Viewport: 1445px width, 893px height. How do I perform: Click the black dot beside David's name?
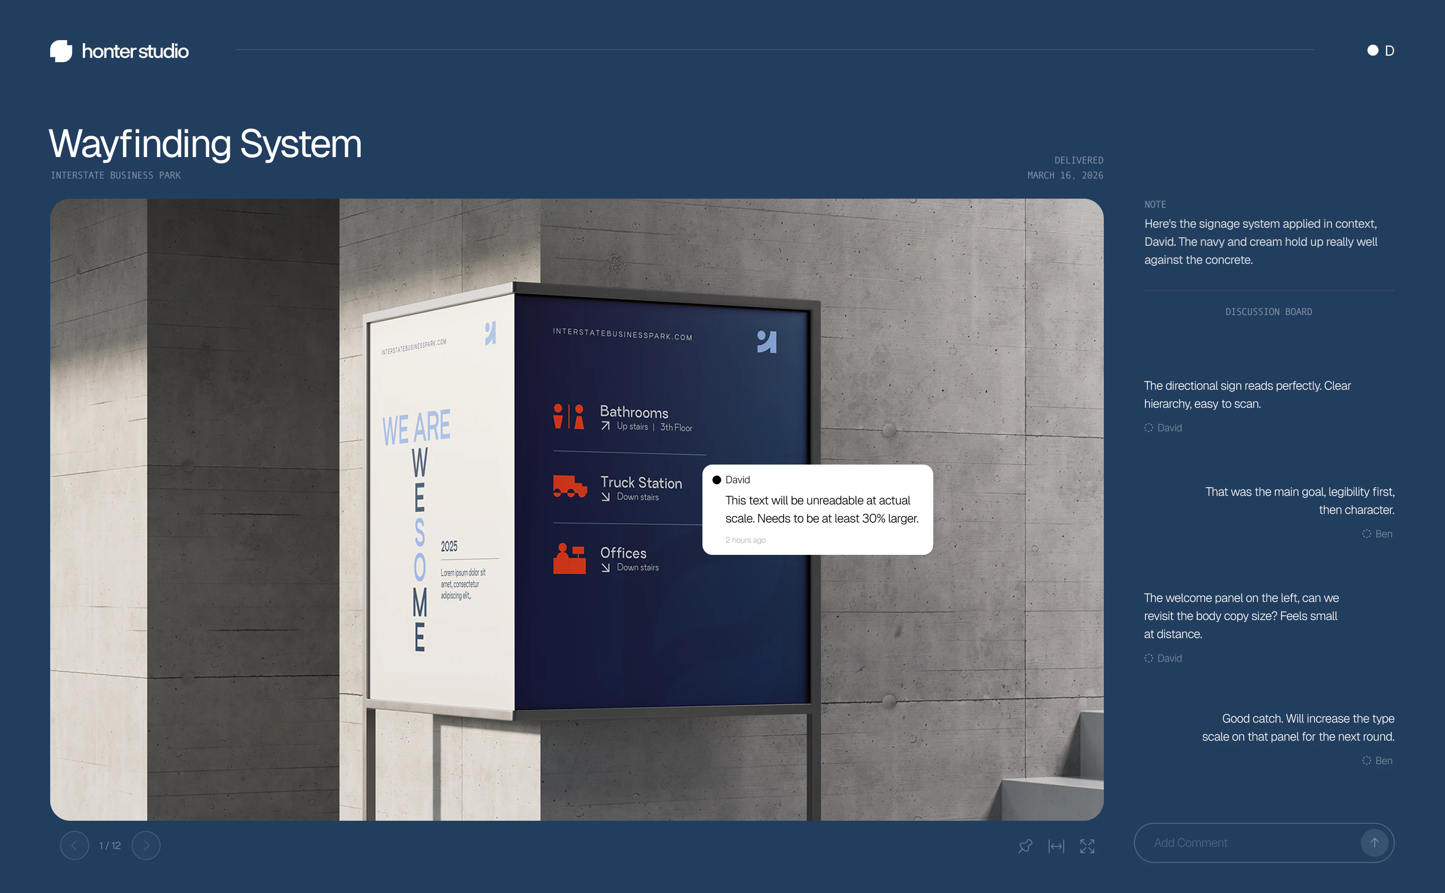click(x=716, y=480)
